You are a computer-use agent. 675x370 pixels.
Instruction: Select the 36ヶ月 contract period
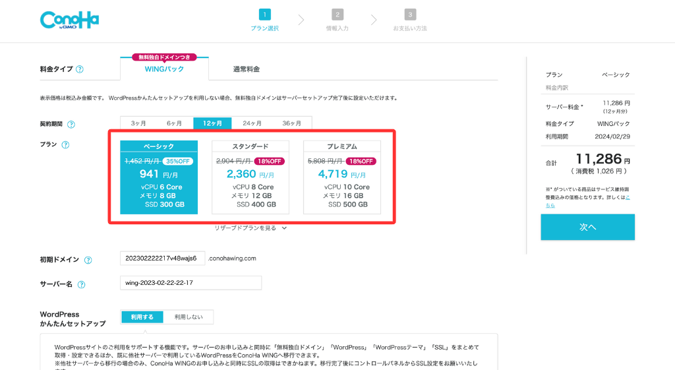pyautogui.click(x=291, y=123)
